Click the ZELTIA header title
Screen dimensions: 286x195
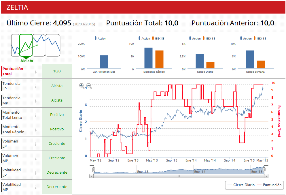click(x=17, y=7)
